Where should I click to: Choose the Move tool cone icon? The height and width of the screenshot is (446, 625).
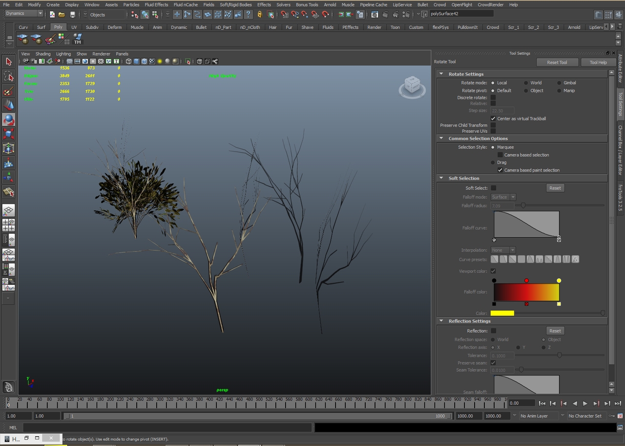(8, 105)
